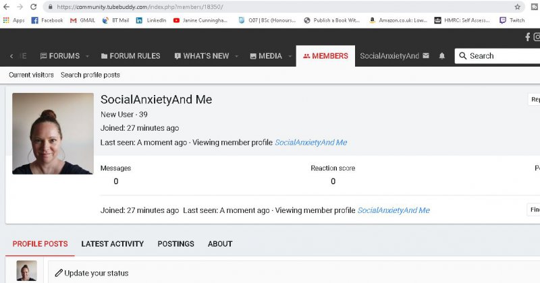This screenshot has height=283, width=540.
Task: Open the inbox envelope icon
Action: (x=426, y=56)
